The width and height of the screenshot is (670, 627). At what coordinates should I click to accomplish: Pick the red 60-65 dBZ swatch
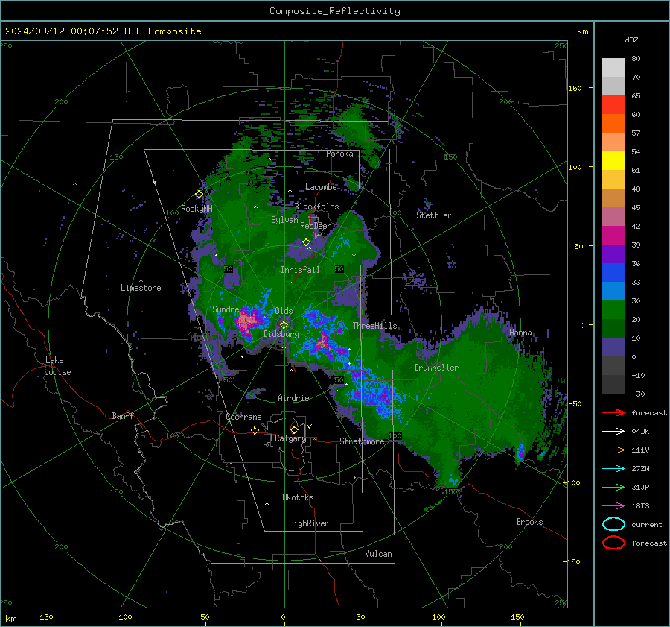point(613,105)
